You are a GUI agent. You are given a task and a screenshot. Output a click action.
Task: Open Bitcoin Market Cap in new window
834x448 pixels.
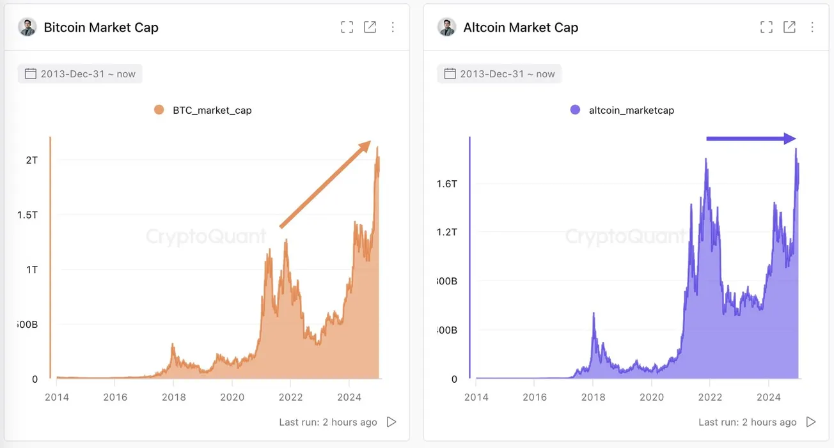370,27
